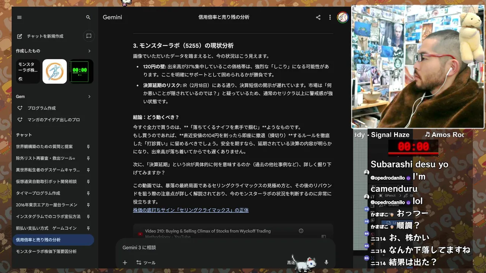Toggle pin on 世界観構築のための質問と提案 chat

[88, 147]
